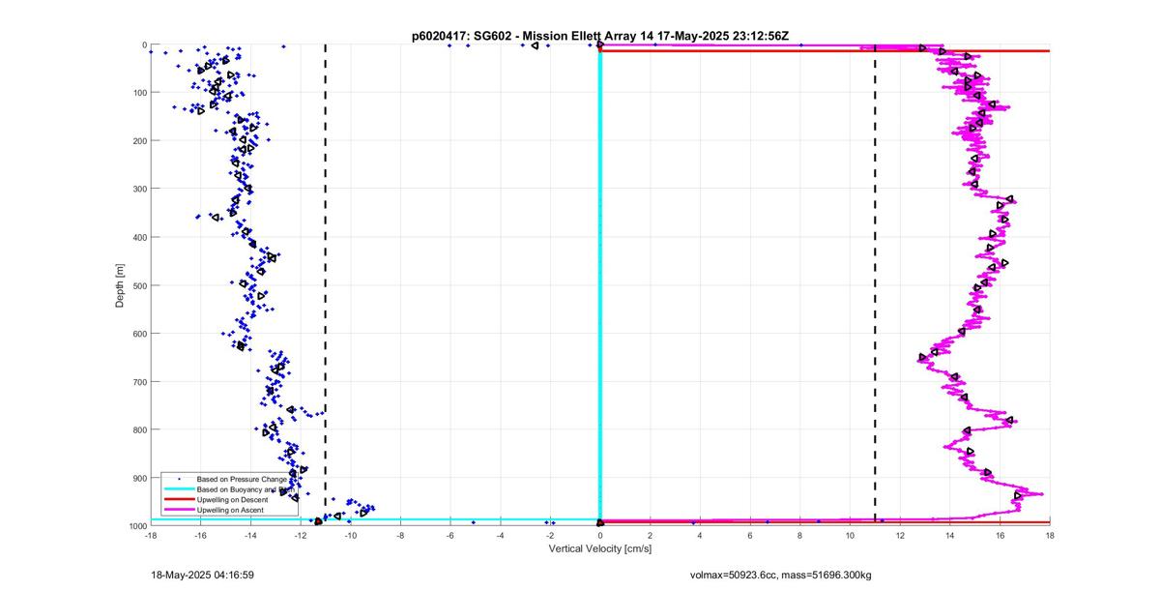The image size is (1160, 591).
Task: Click the x-axis tick label '-18'
Action: [151, 535]
